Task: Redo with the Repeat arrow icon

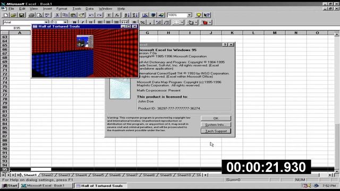Action: pyautogui.click(x=99, y=15)
